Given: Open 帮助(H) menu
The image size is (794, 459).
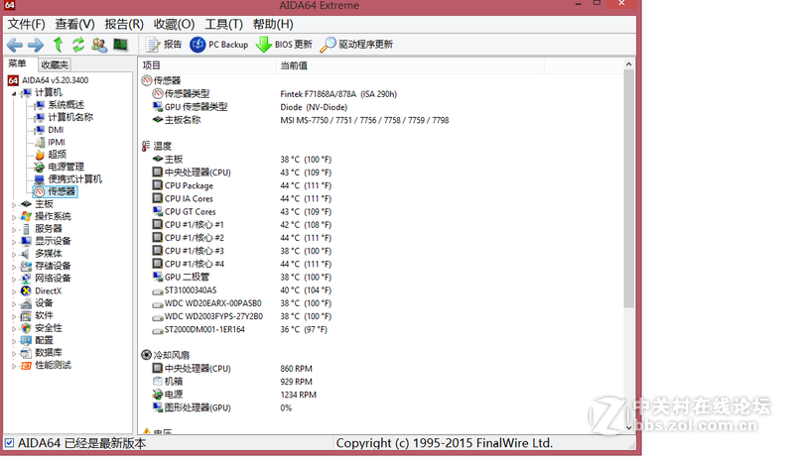Looking at the screenshot, I should [x=273, y=25].
